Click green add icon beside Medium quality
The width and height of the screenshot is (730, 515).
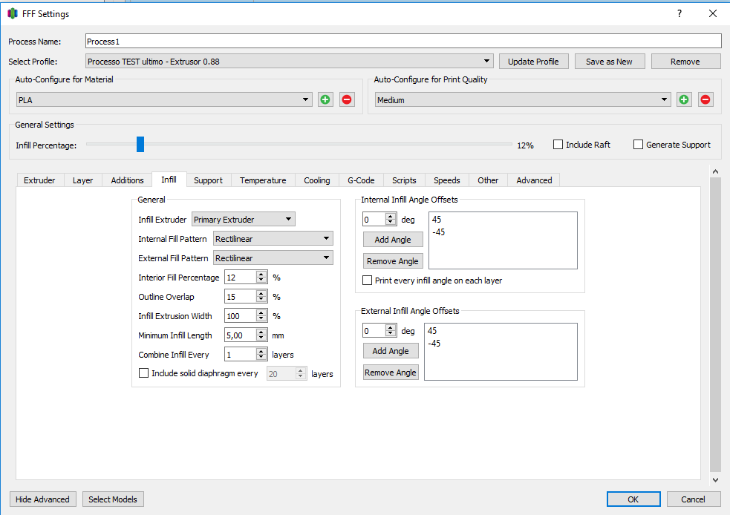pos(684,99)
